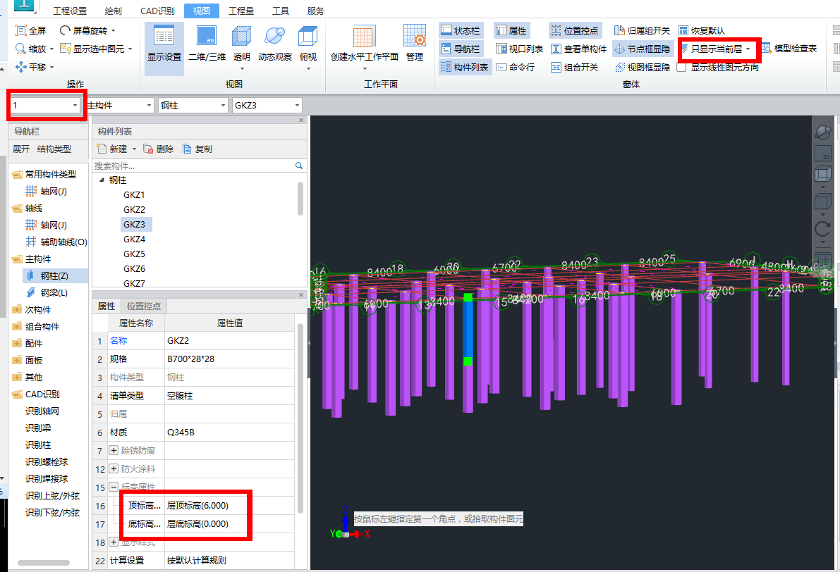Open the 工程量 ribbon tab
The height and width of the screenshot is (572, 840).
coord(241,11)
